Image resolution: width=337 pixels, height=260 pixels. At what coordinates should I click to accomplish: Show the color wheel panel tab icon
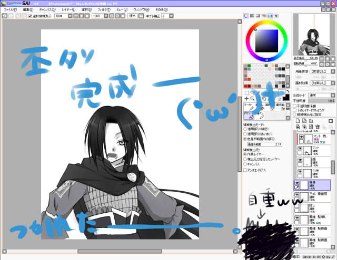(246, 16)
